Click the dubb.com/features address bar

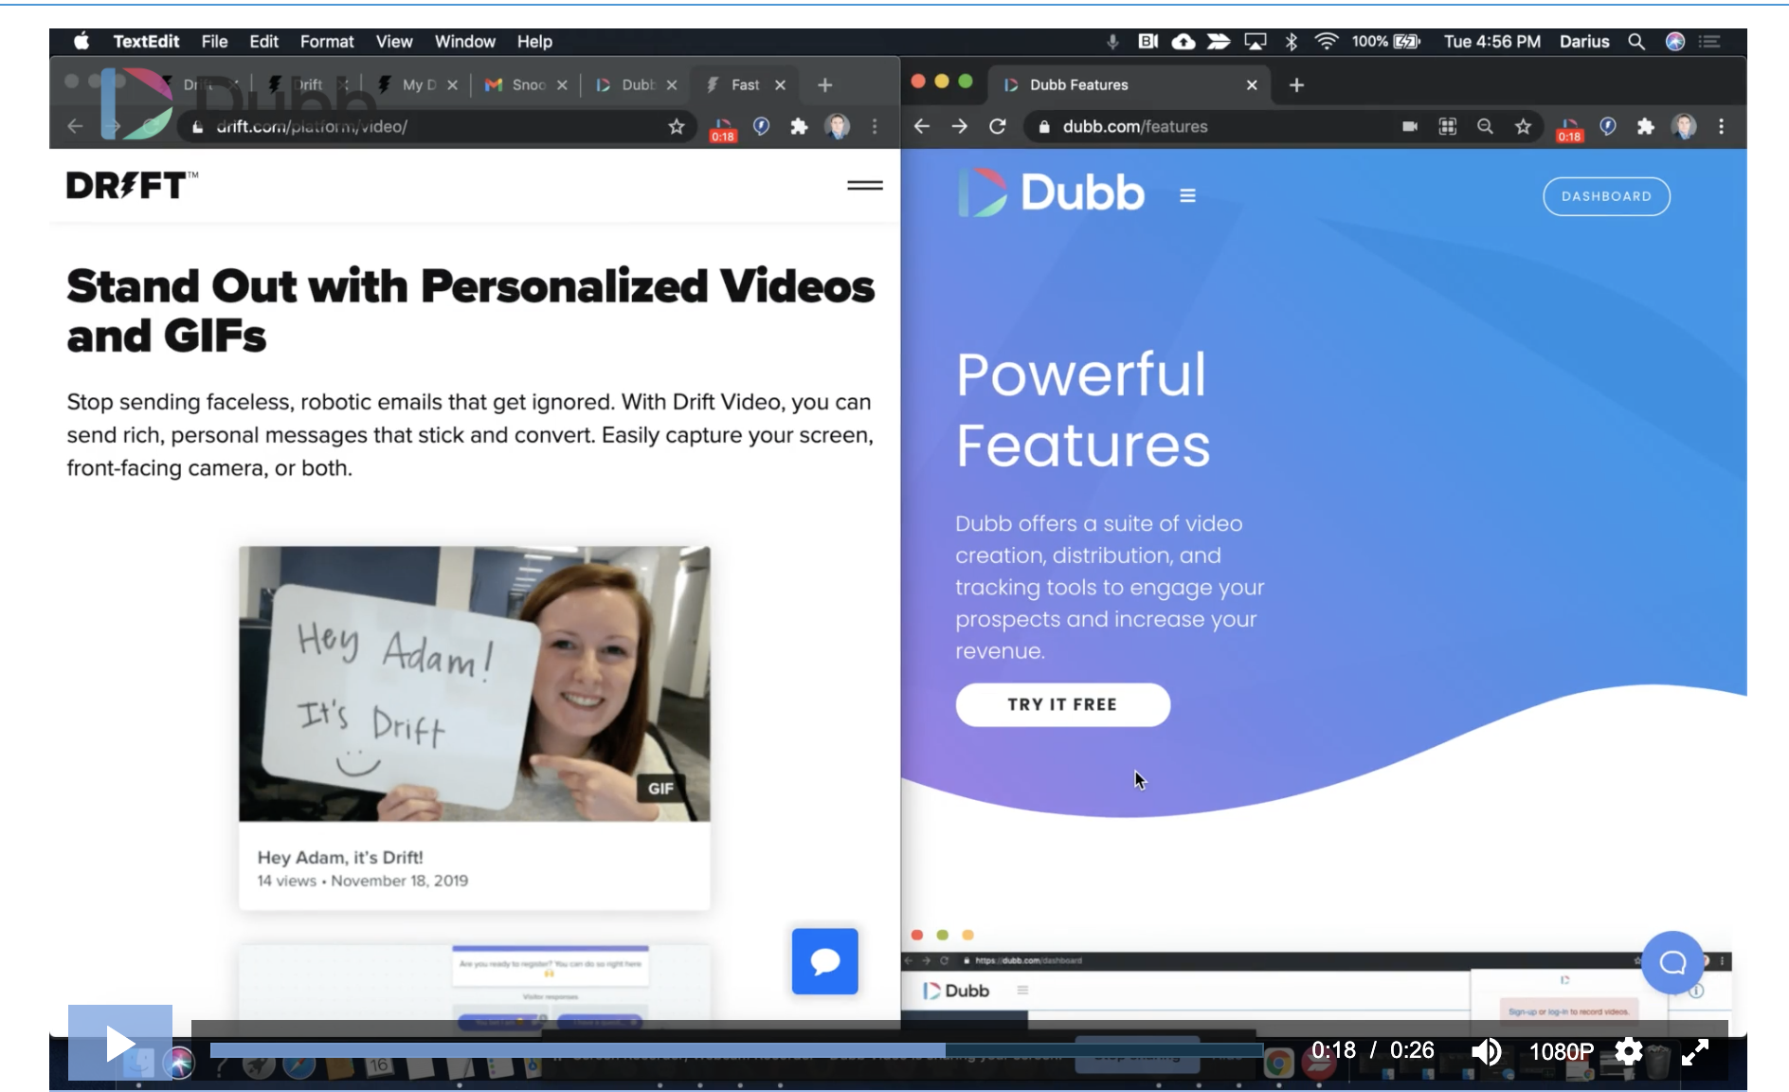pyautogui.click(x=1203, y=126)
